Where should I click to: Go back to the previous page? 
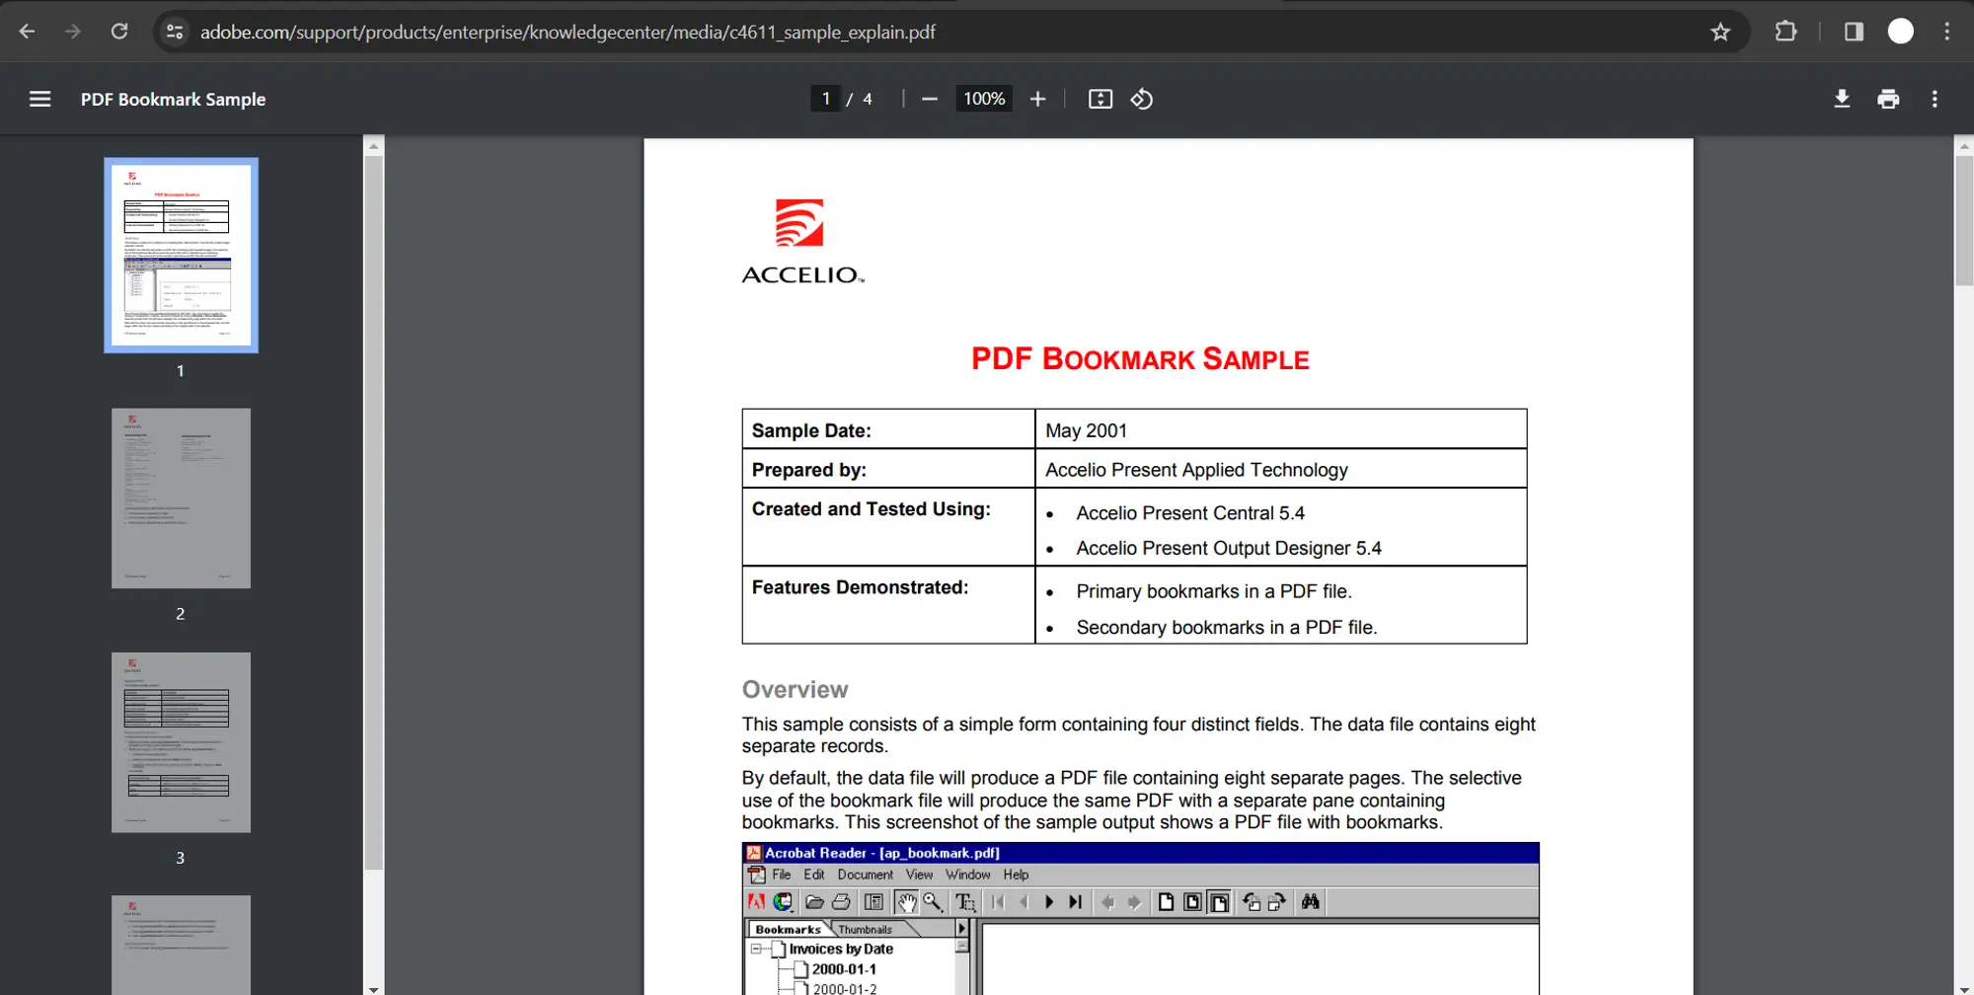pyautogui.click(x=27, y=32)
